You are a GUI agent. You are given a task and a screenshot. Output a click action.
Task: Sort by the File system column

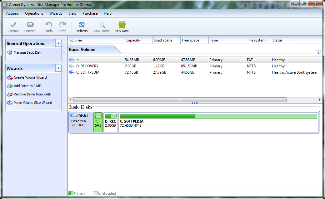coord(258,40)
